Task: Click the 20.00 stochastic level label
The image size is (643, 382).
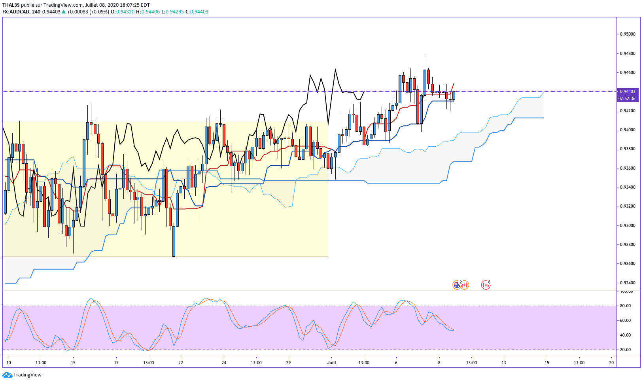Action: 625,350
